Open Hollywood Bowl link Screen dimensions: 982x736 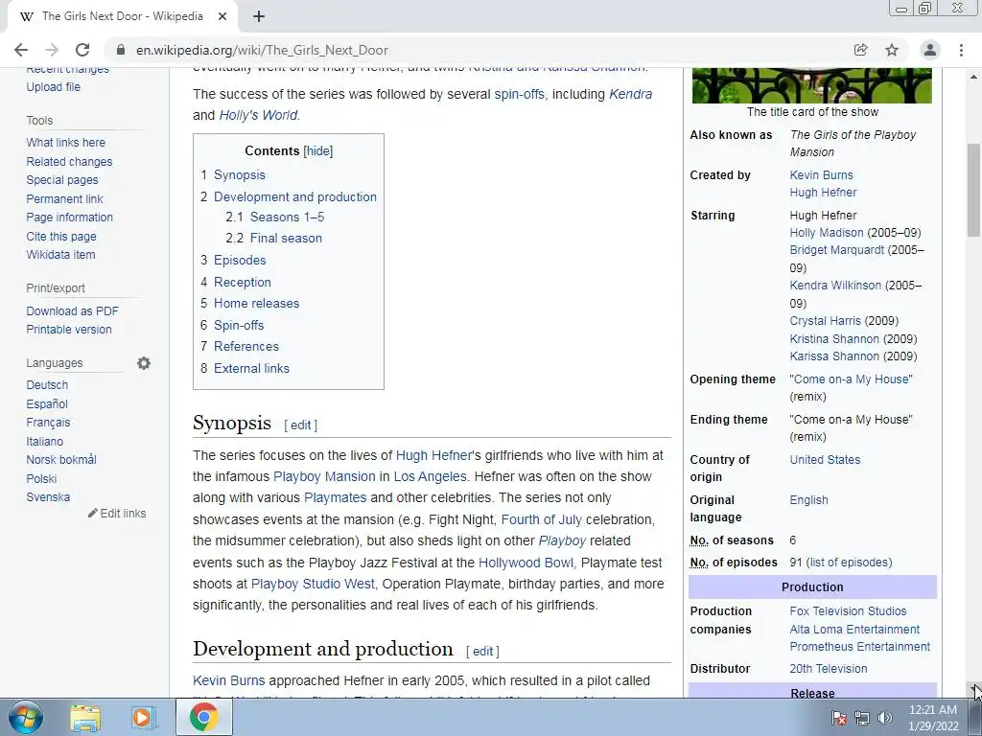click(x=526, y=563)
